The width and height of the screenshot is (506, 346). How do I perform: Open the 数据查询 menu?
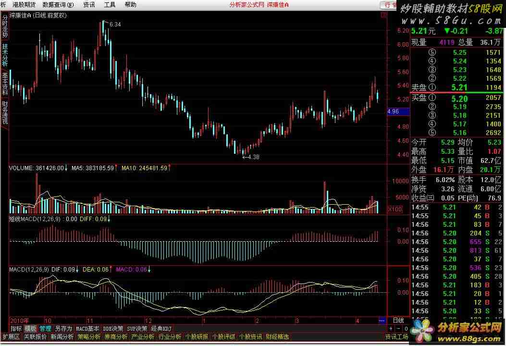[58, 4]
